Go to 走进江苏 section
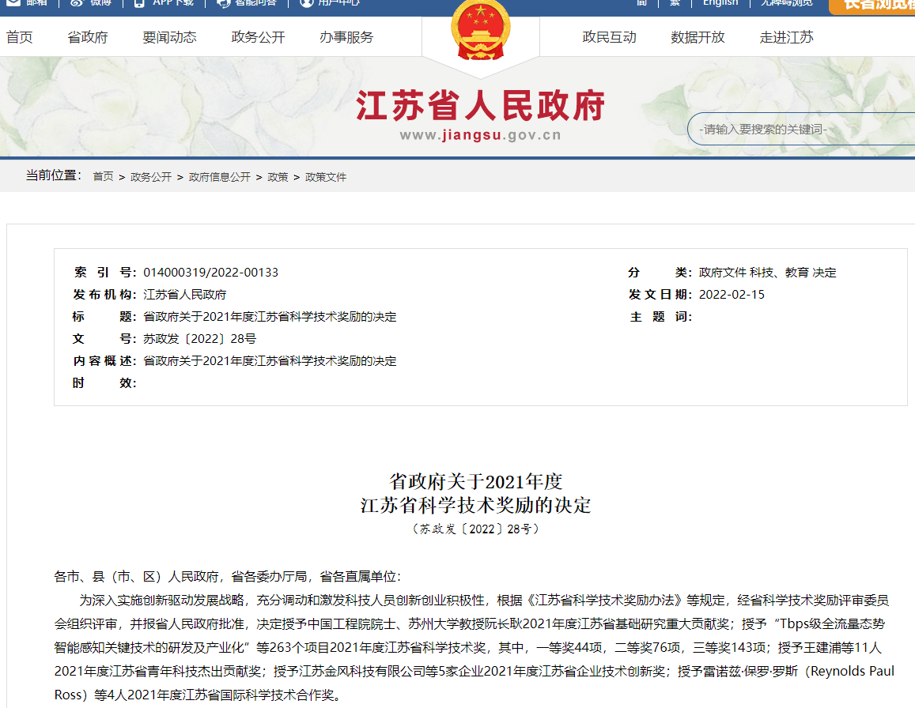The height and width of the screenshot is (708, 915). [x=786, y=37]
